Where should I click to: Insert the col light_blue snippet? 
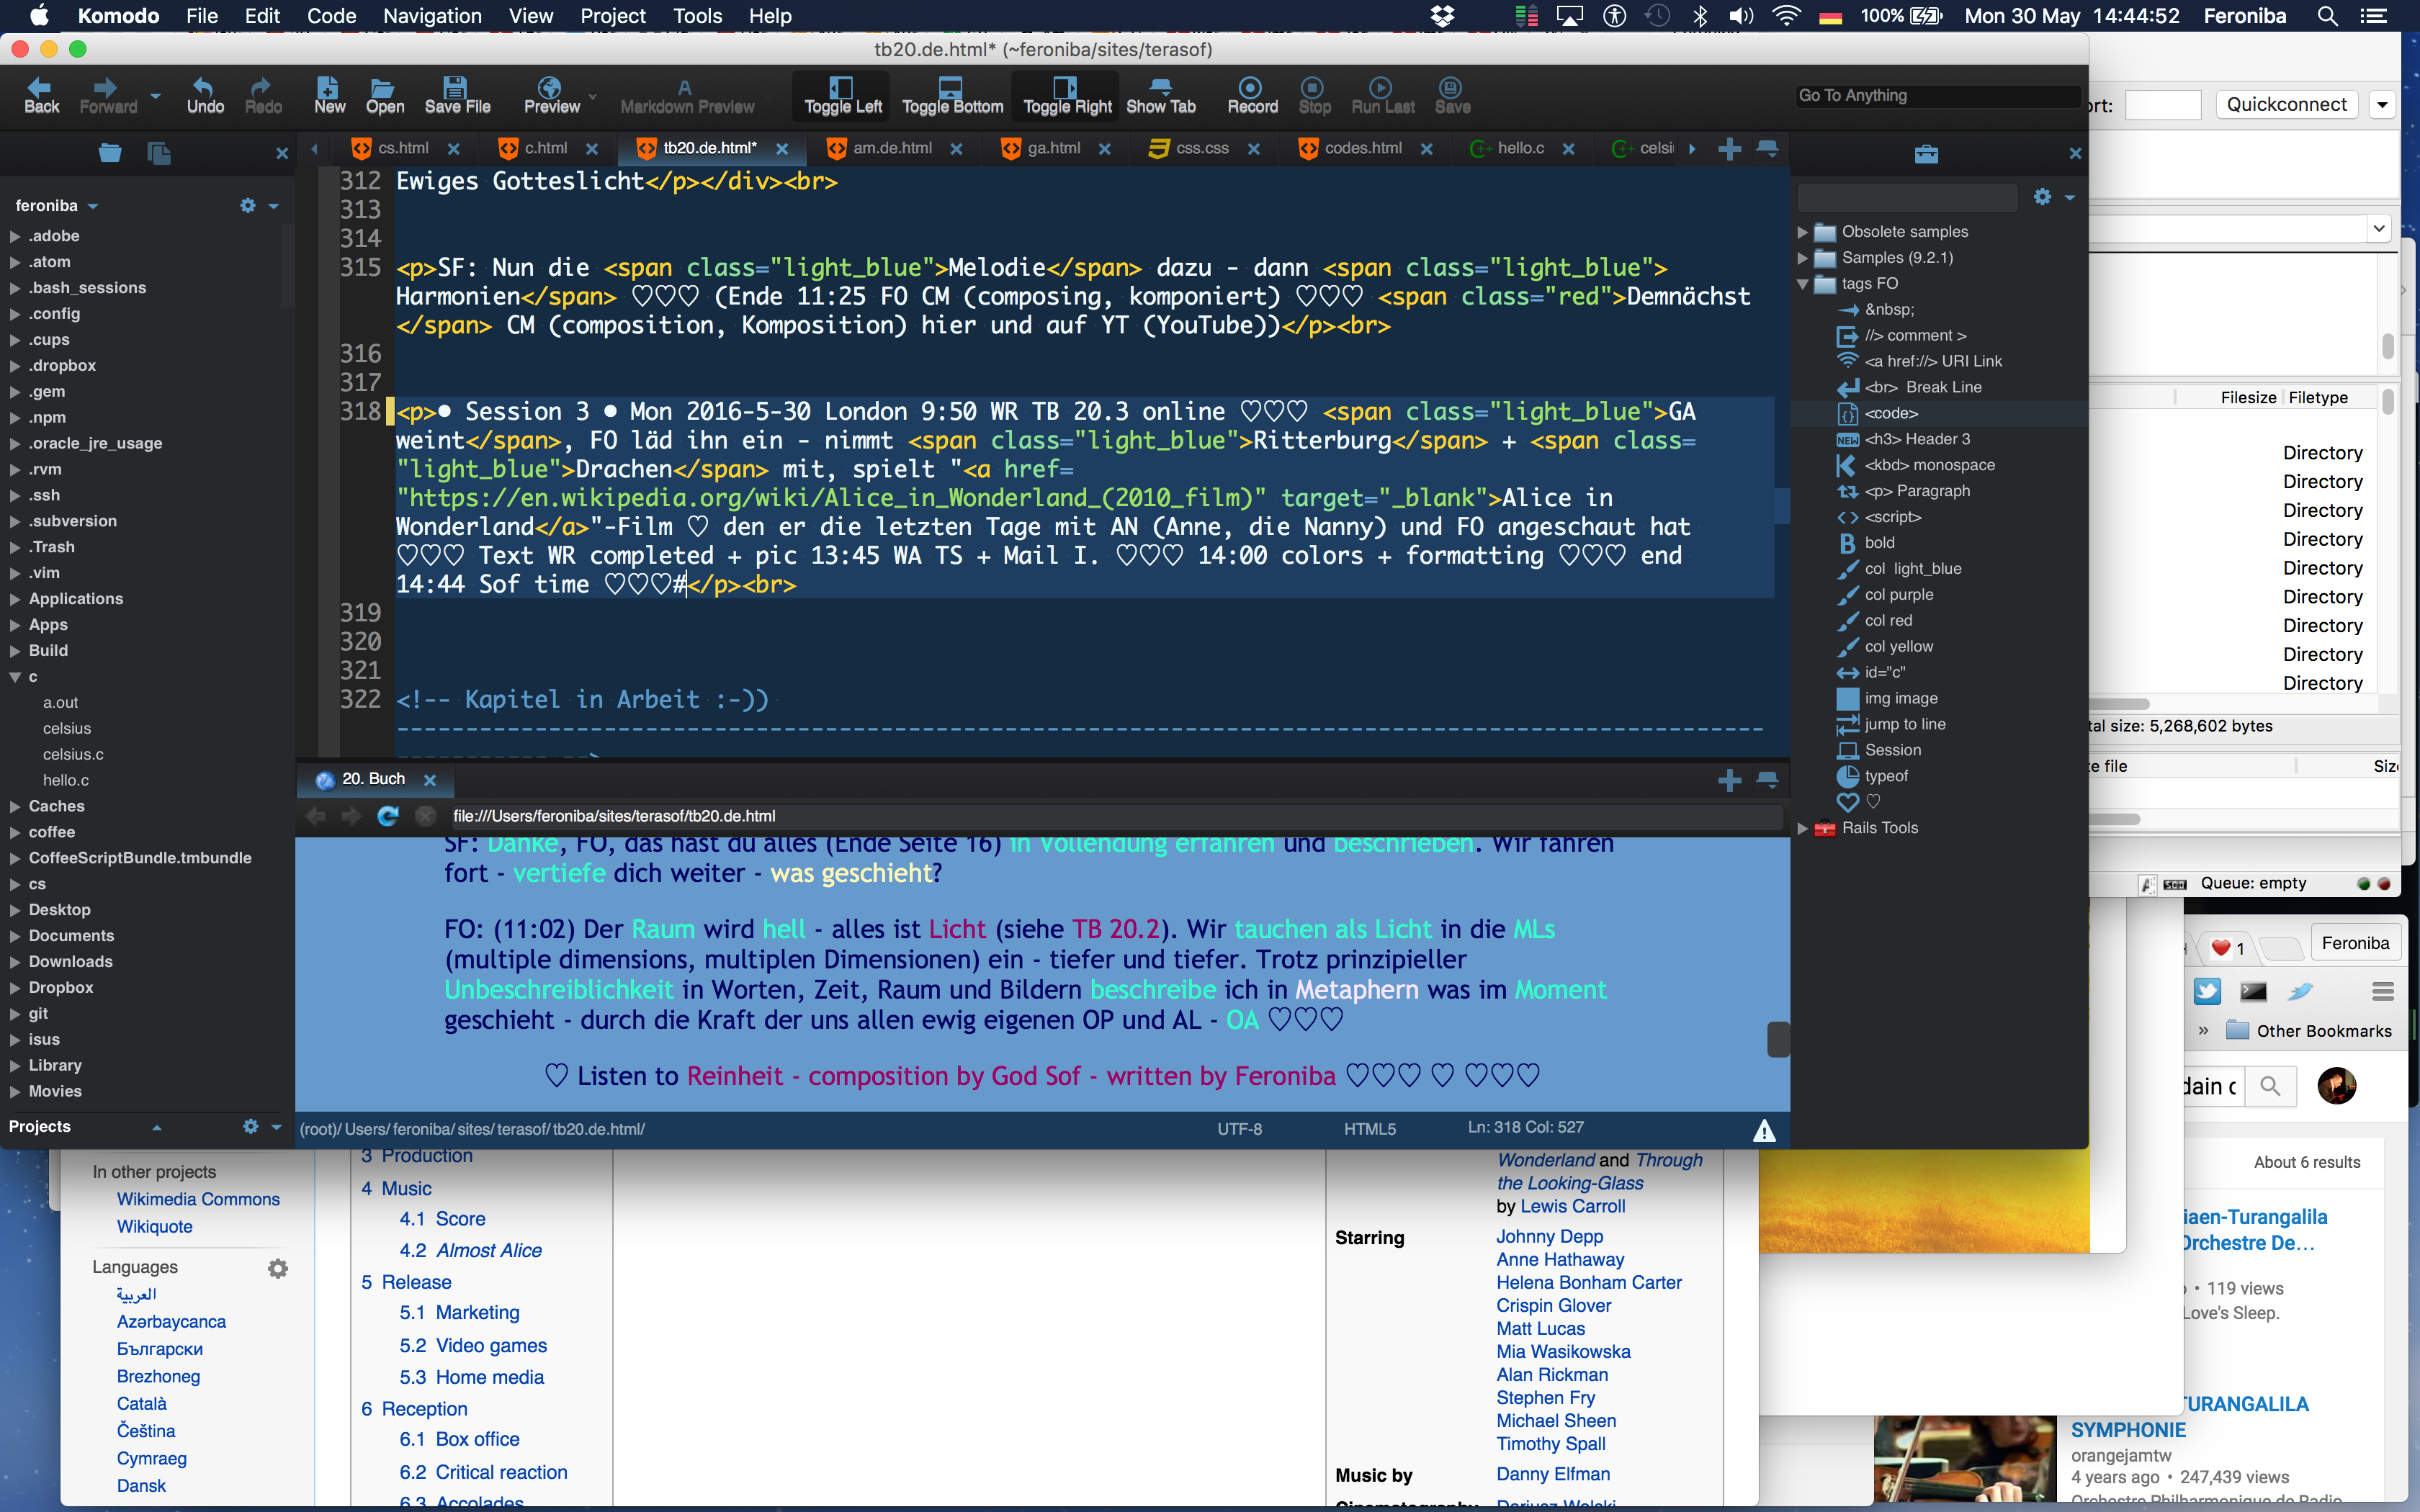tap(1912, 568)
